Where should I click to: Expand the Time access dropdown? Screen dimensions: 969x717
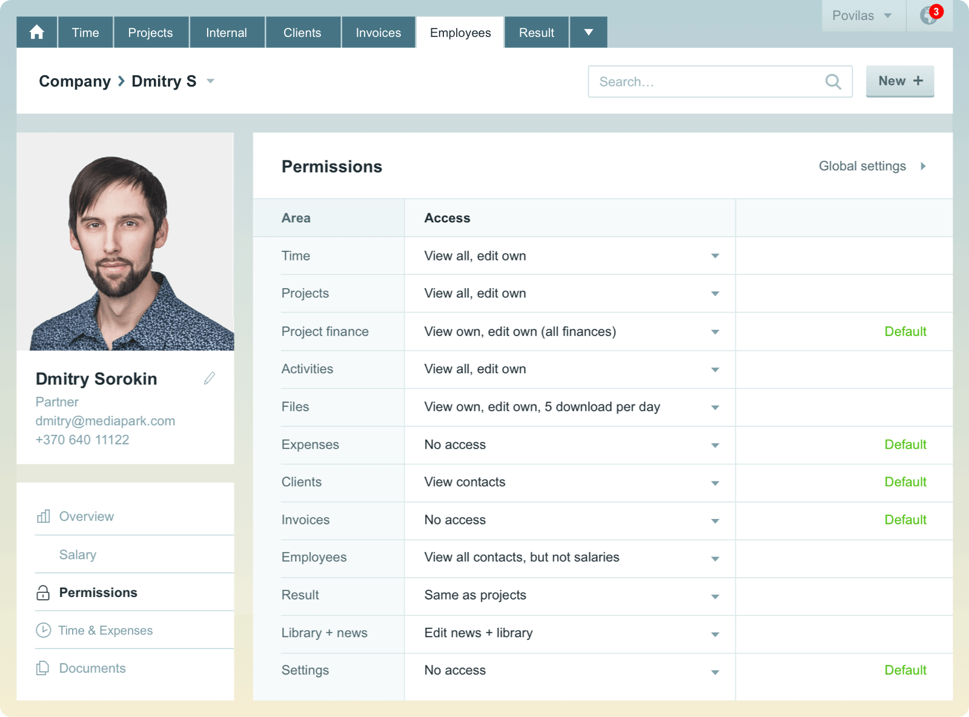click(715, 256)
